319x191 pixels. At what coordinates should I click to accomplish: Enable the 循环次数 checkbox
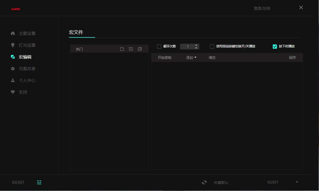[159, 46]
